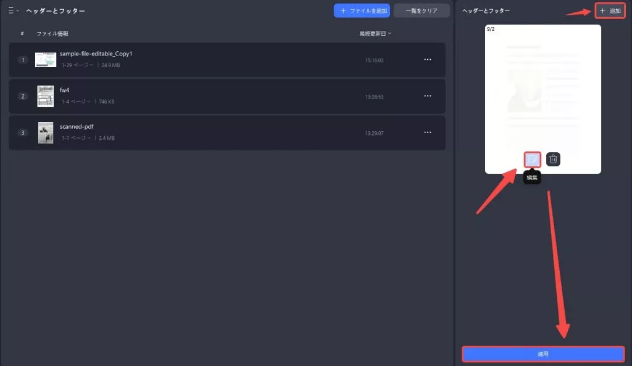The height and width of the screenshot is (366, 632).
Task: Open more options for sample-file-editable_Copy1
Action: click(x=428, y=60)
